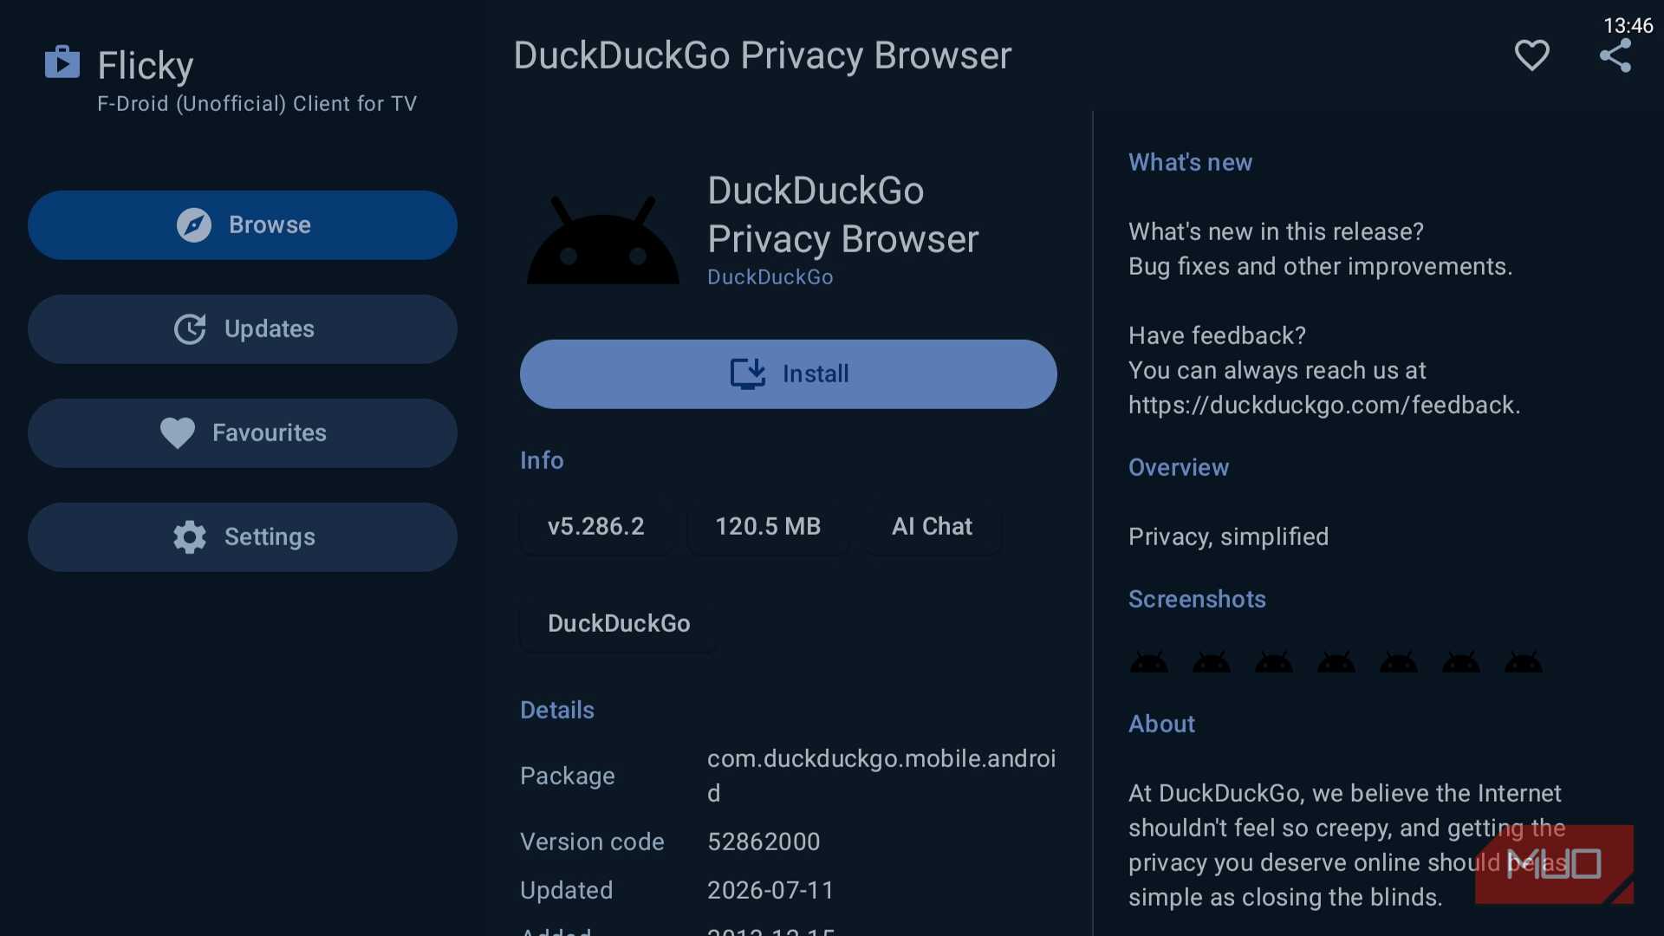
Task: Click the Overview heading
Action: (x=1179, y=468)
